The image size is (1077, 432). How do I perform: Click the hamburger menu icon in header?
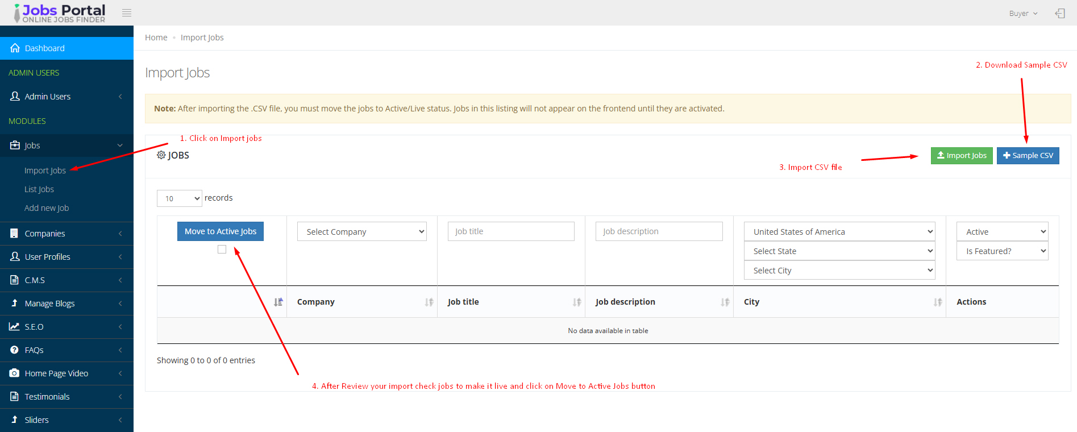coord(127,13)
